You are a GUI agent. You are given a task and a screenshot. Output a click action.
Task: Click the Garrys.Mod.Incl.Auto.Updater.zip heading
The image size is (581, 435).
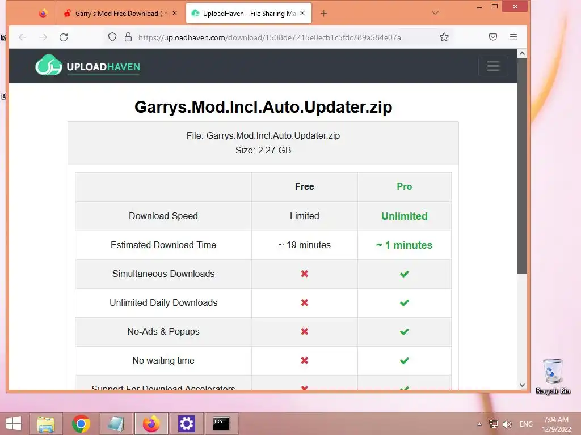263,107
